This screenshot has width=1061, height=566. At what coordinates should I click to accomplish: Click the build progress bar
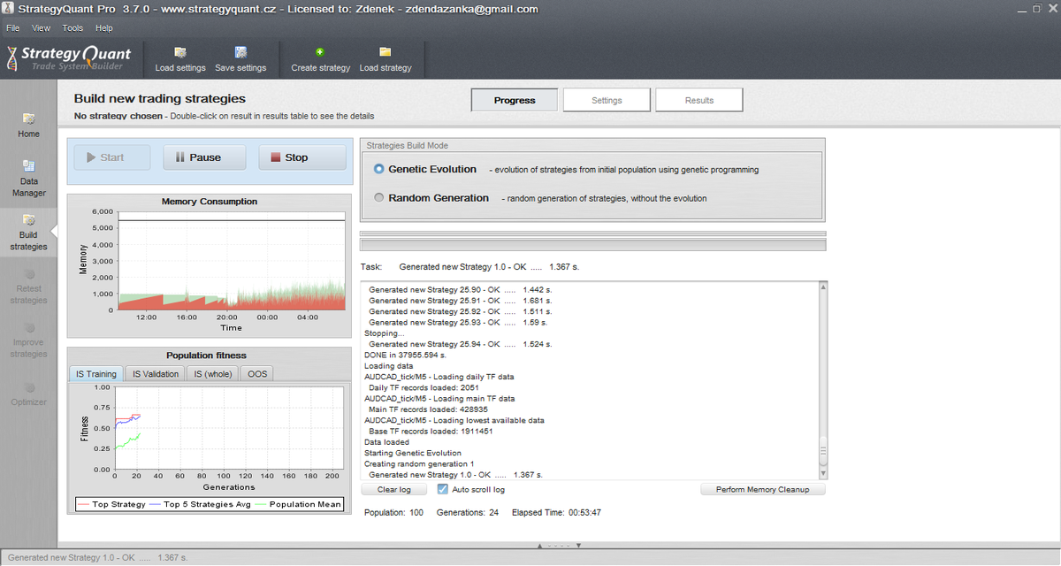(592, 242)
